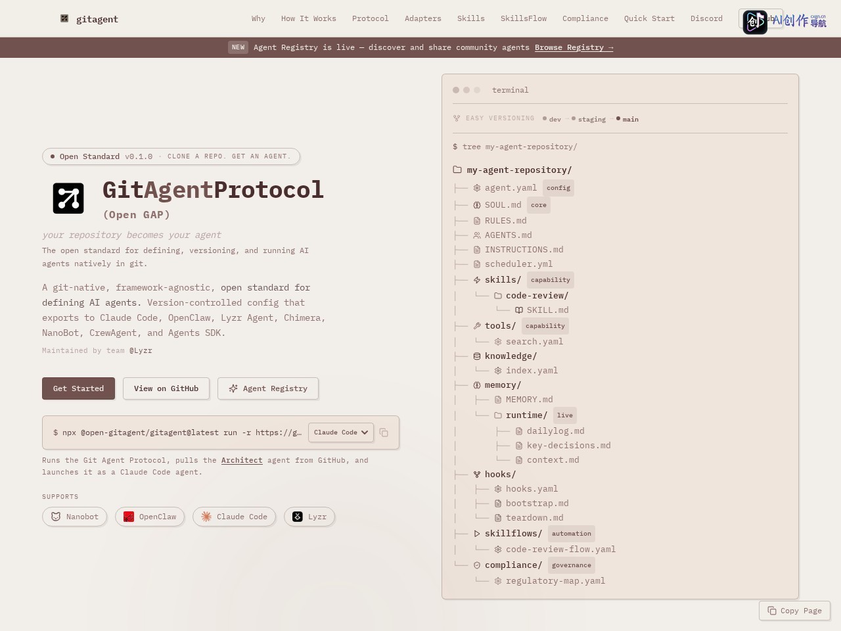Open the Adapters nav item
Viewport: 841px width, 631px height.
423,18
